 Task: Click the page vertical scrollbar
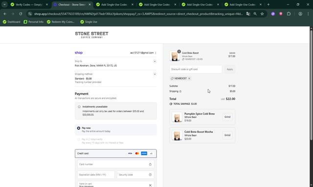[x=311, y=85]
